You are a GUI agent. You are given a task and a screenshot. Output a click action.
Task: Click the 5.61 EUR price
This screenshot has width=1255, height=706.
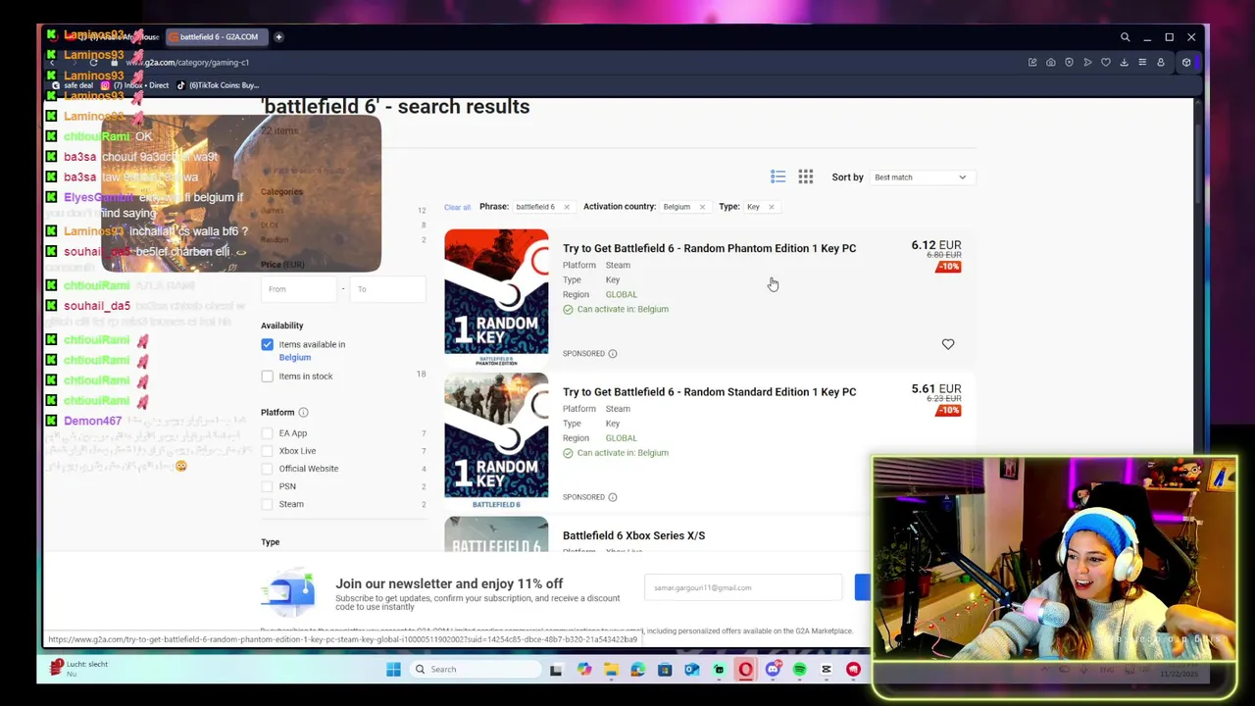(935, 389)
